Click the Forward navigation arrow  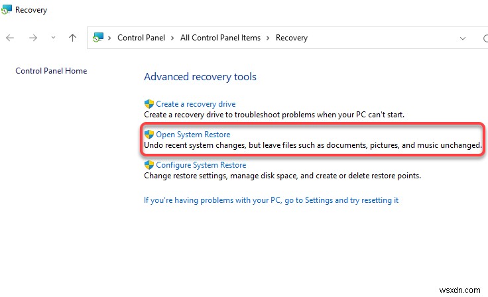[x=33, y=38]
